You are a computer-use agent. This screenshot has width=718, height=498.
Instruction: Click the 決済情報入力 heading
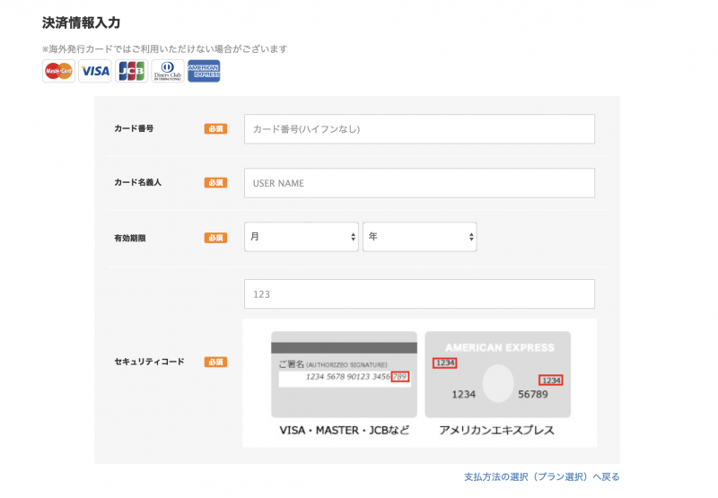(81, 23)
